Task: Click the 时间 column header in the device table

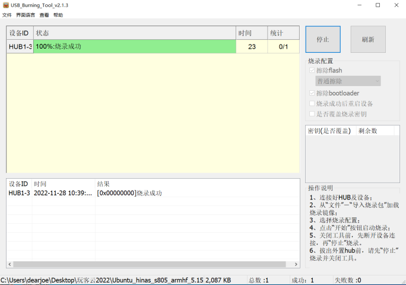Action: pos(252,33)
